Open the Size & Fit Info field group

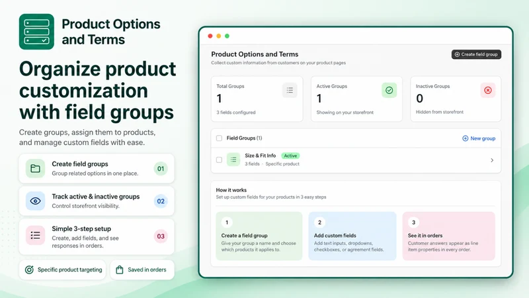point(356,160)
